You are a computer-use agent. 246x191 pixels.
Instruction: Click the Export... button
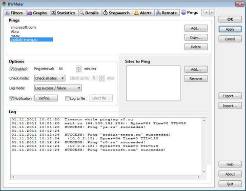tap(230, 96)
